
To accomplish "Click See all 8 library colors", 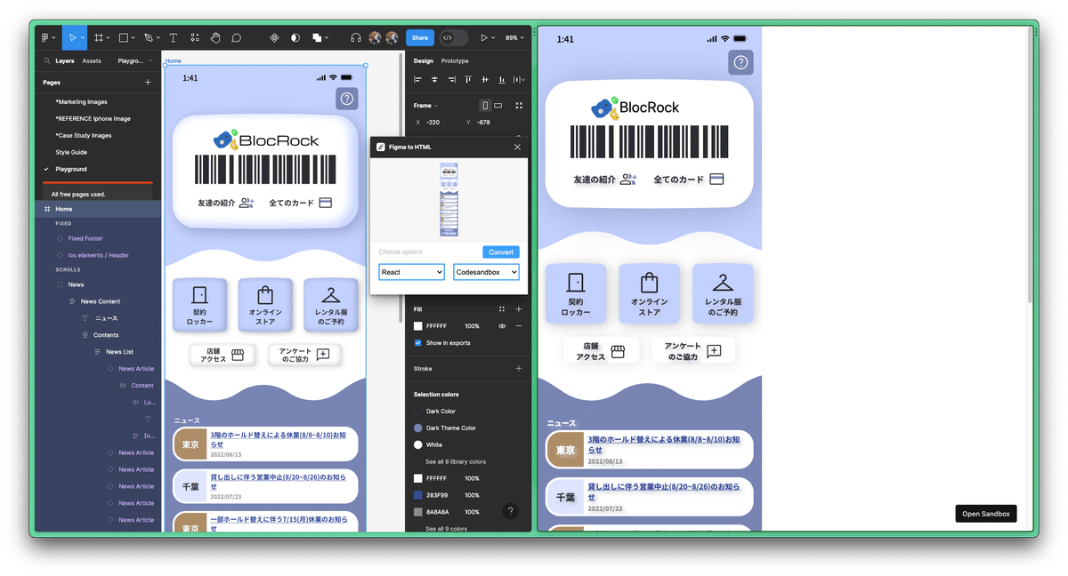I will tap(456, 462).
